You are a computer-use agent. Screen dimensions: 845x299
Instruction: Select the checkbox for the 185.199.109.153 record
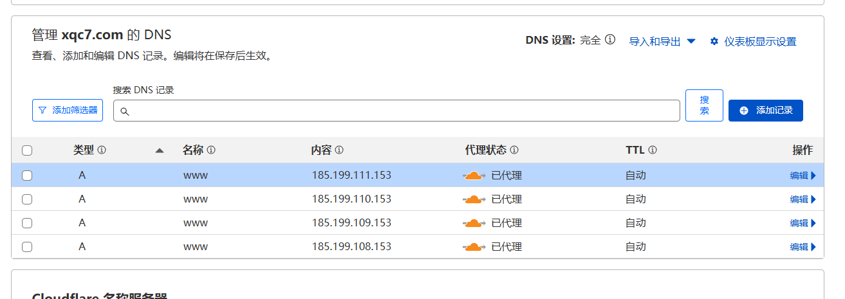point(27,223)
